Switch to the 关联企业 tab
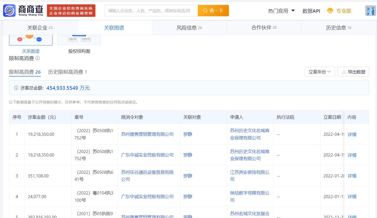 (40, 28)
